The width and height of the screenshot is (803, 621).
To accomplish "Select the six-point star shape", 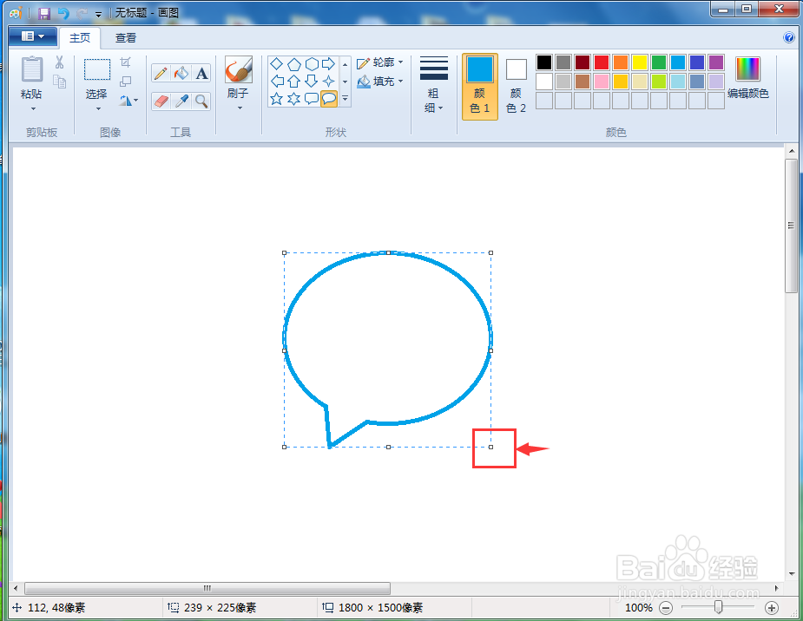I will point(294,98).
